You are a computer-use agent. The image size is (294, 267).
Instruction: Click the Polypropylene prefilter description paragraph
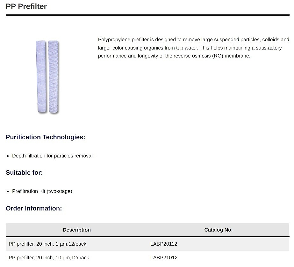(x=193, y=48)
